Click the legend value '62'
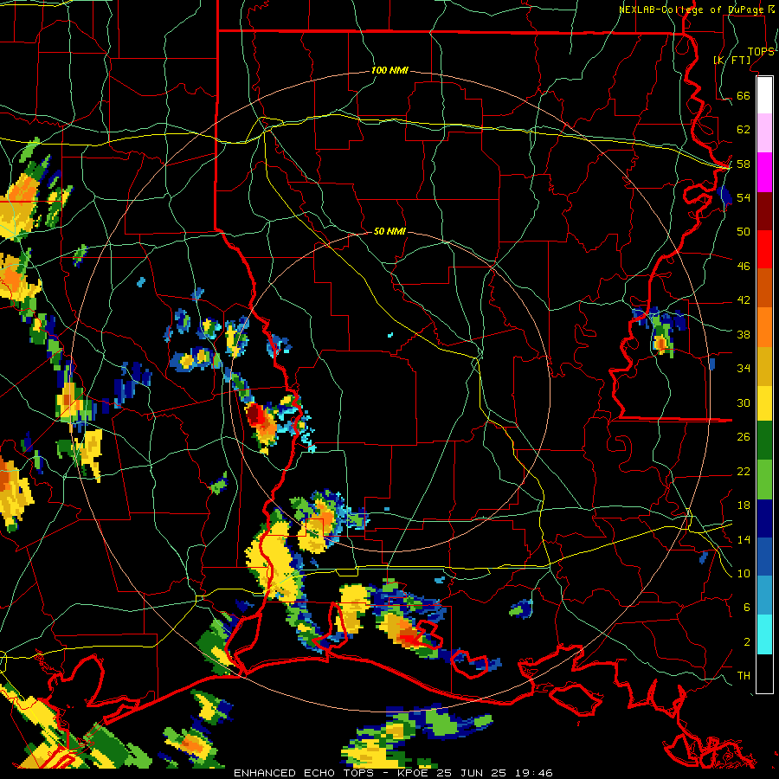 click(744, 130)
